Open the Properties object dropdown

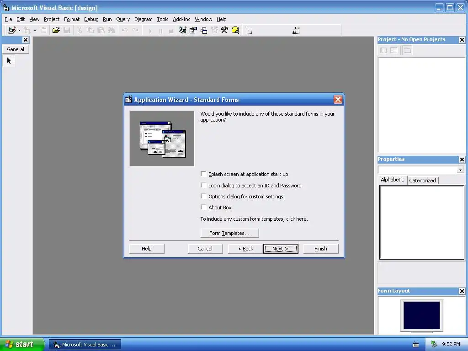click(x=460, y=170)
